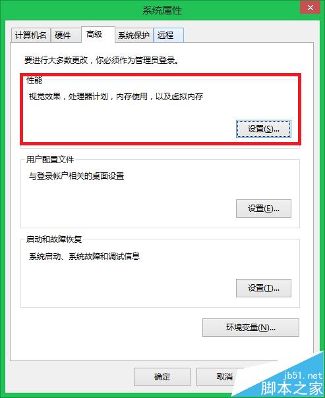Click the administrator login notice text
This screenshot has width=325, height=398.
pyautogui.click(x=102, y=60)
